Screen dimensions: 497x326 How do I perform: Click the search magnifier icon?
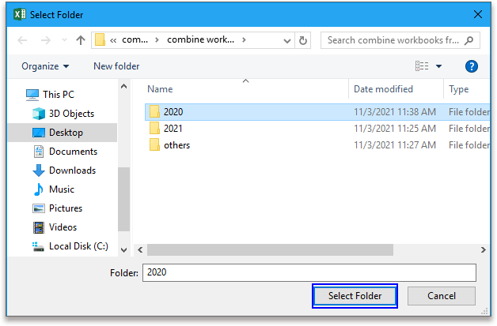coord(469,40)
